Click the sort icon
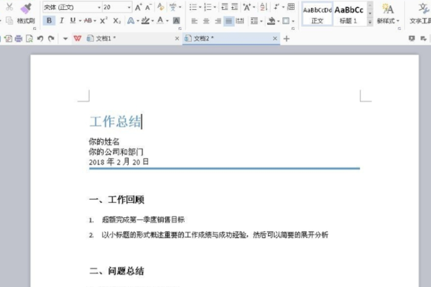 (x=264, y=7)
